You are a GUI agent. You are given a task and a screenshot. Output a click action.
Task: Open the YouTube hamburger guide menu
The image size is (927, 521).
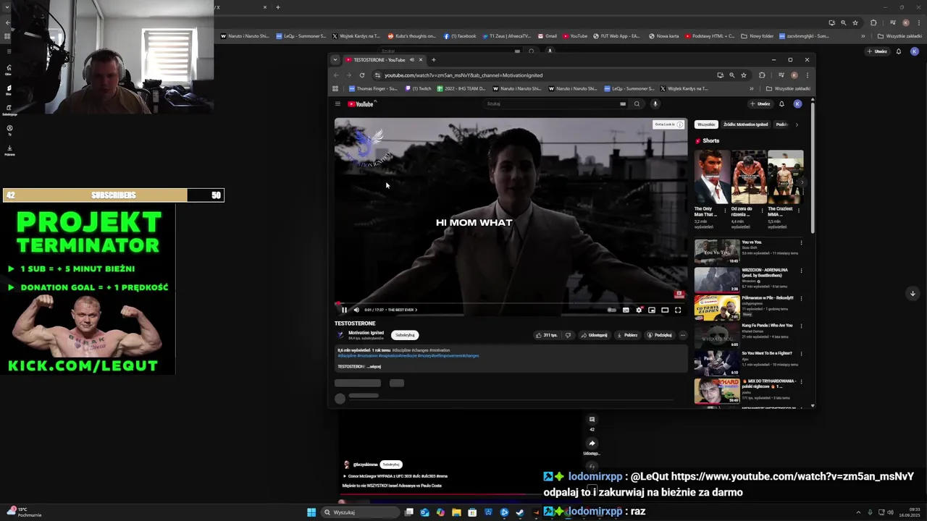[x=337, y=104]
